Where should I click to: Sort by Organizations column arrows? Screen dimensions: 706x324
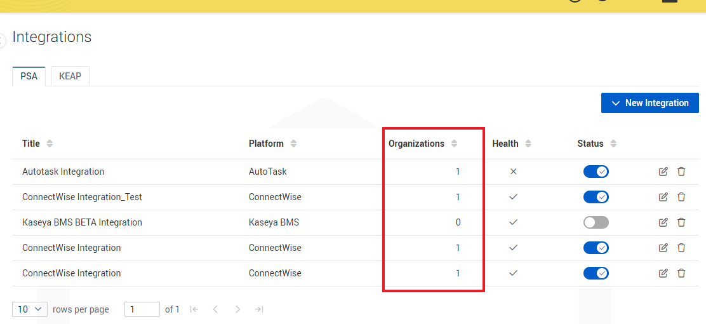point(454,144)
